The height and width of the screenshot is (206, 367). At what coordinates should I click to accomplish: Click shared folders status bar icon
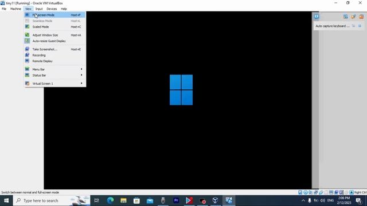(326, 192)
